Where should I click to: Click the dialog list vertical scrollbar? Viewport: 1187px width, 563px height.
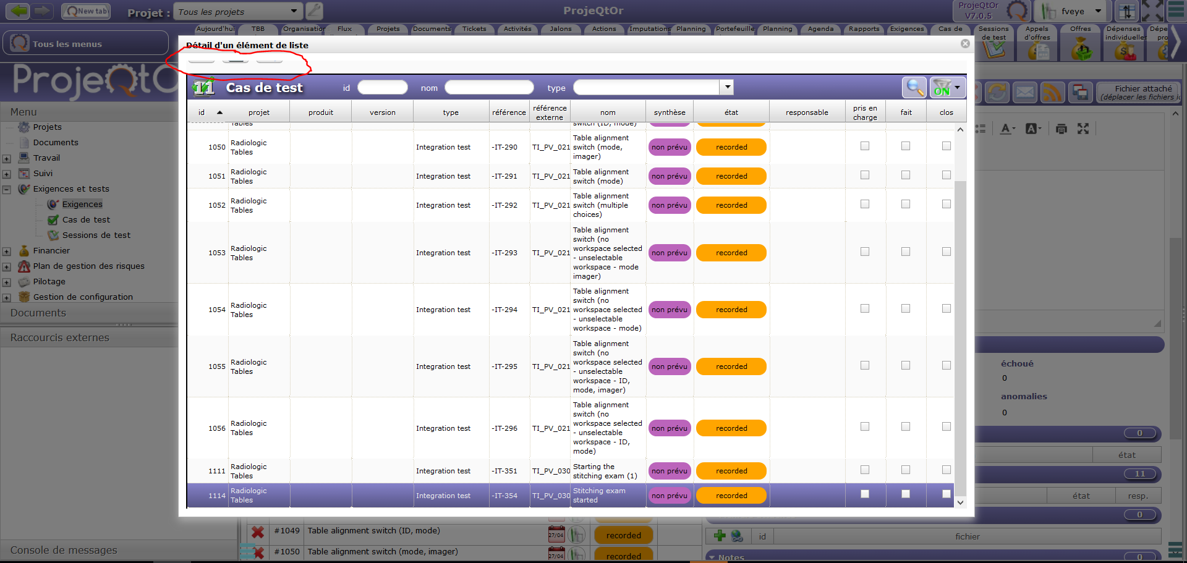click(x=960, y=309)
